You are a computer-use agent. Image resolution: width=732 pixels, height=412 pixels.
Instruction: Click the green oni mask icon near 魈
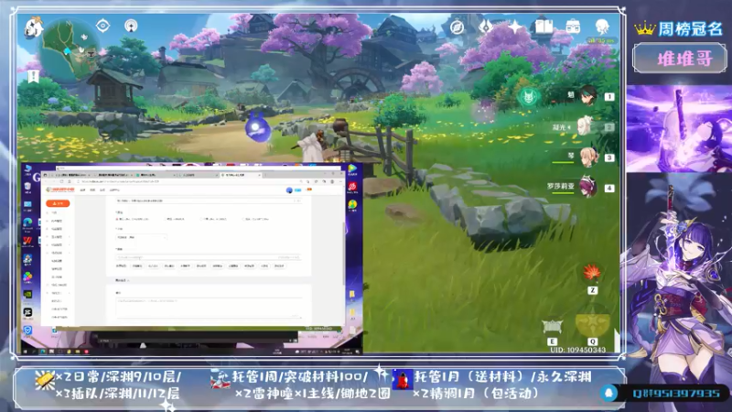point(529,97)
